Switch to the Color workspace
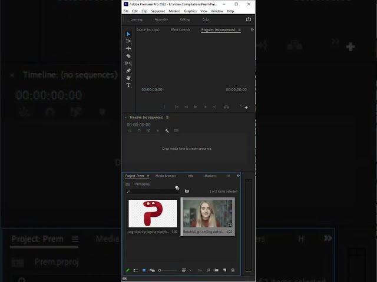Viewport: 377px width, 282px height. click(x=206, y=19)
